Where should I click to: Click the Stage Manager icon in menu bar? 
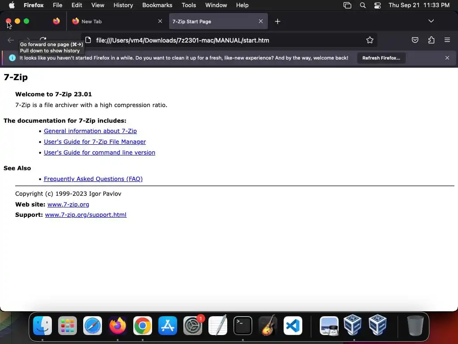click(x=347, y=5)
